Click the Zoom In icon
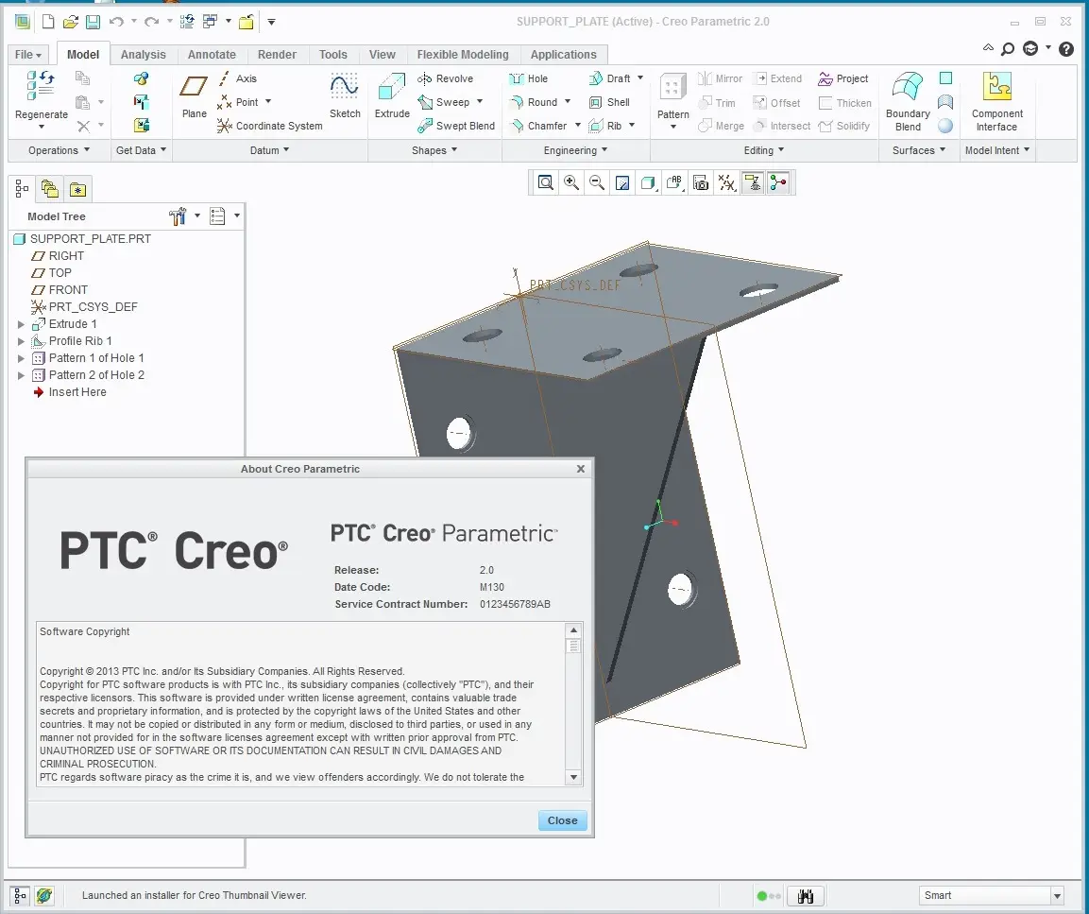Screen dimensions: 1089x914 (571, 182)
